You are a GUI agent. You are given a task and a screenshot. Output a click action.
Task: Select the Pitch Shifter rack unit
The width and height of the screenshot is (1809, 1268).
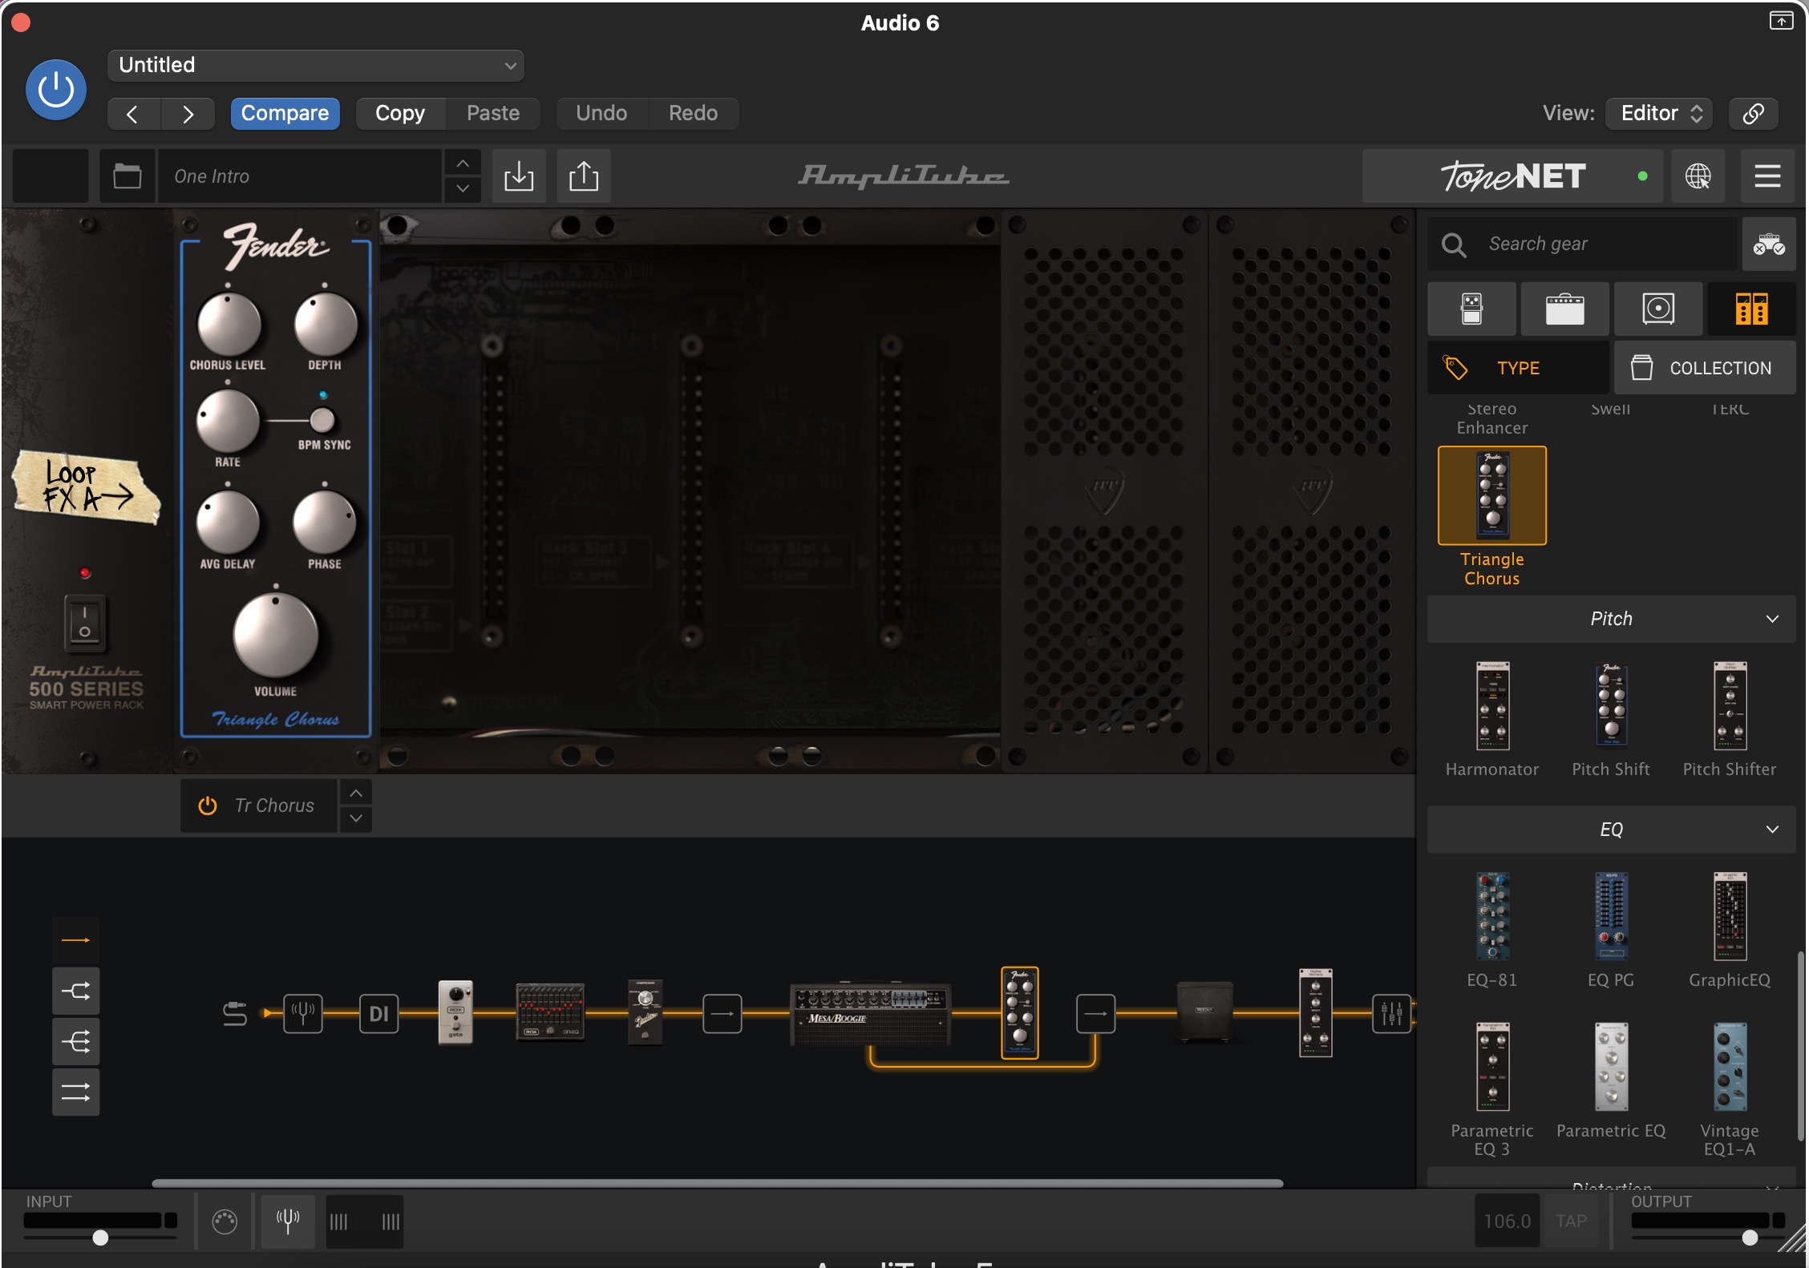(1730, 706)
